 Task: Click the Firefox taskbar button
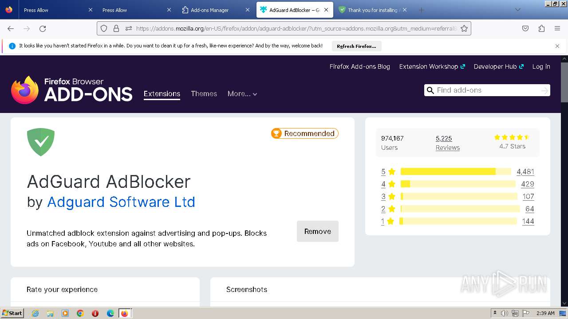(x=125, y=313)
